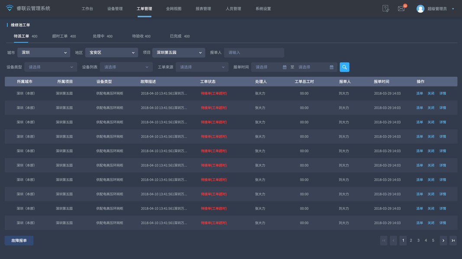Viewport: 462px width, 259px height.
Task: Click the 报单时间 start date field
Action: [270, 67]
